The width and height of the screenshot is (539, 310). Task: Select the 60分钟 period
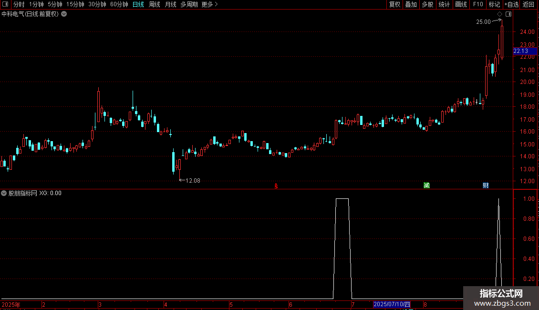(x=119, y=4)
